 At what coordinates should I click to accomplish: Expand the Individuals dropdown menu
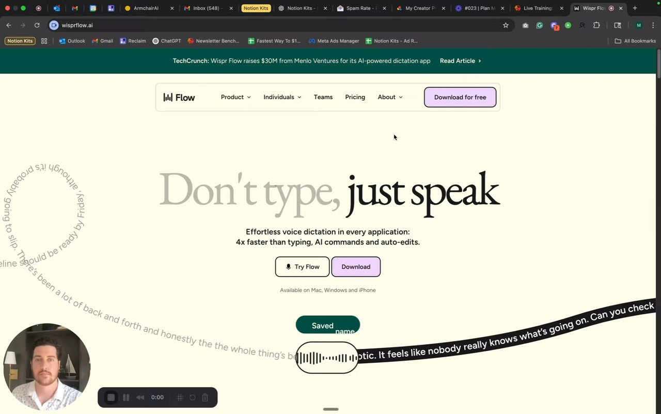pos(282,97)
